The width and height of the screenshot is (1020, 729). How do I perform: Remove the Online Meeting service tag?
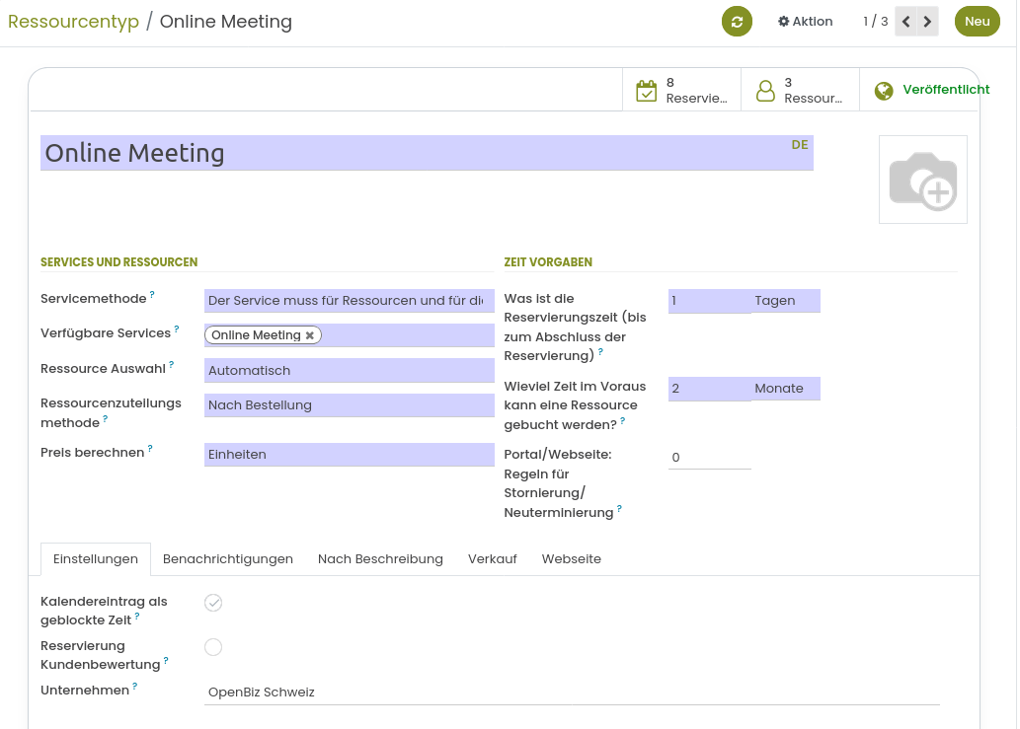click(x=310, y=335)
